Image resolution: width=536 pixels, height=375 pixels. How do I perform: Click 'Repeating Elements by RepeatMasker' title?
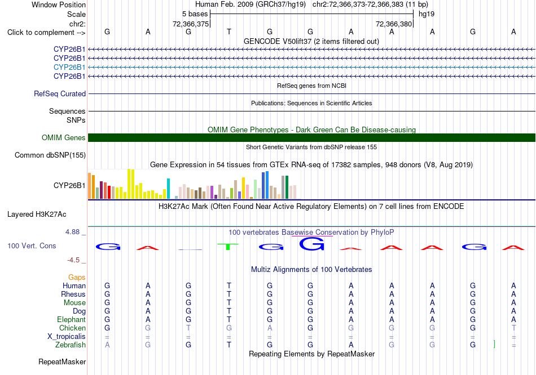(311, 354)
